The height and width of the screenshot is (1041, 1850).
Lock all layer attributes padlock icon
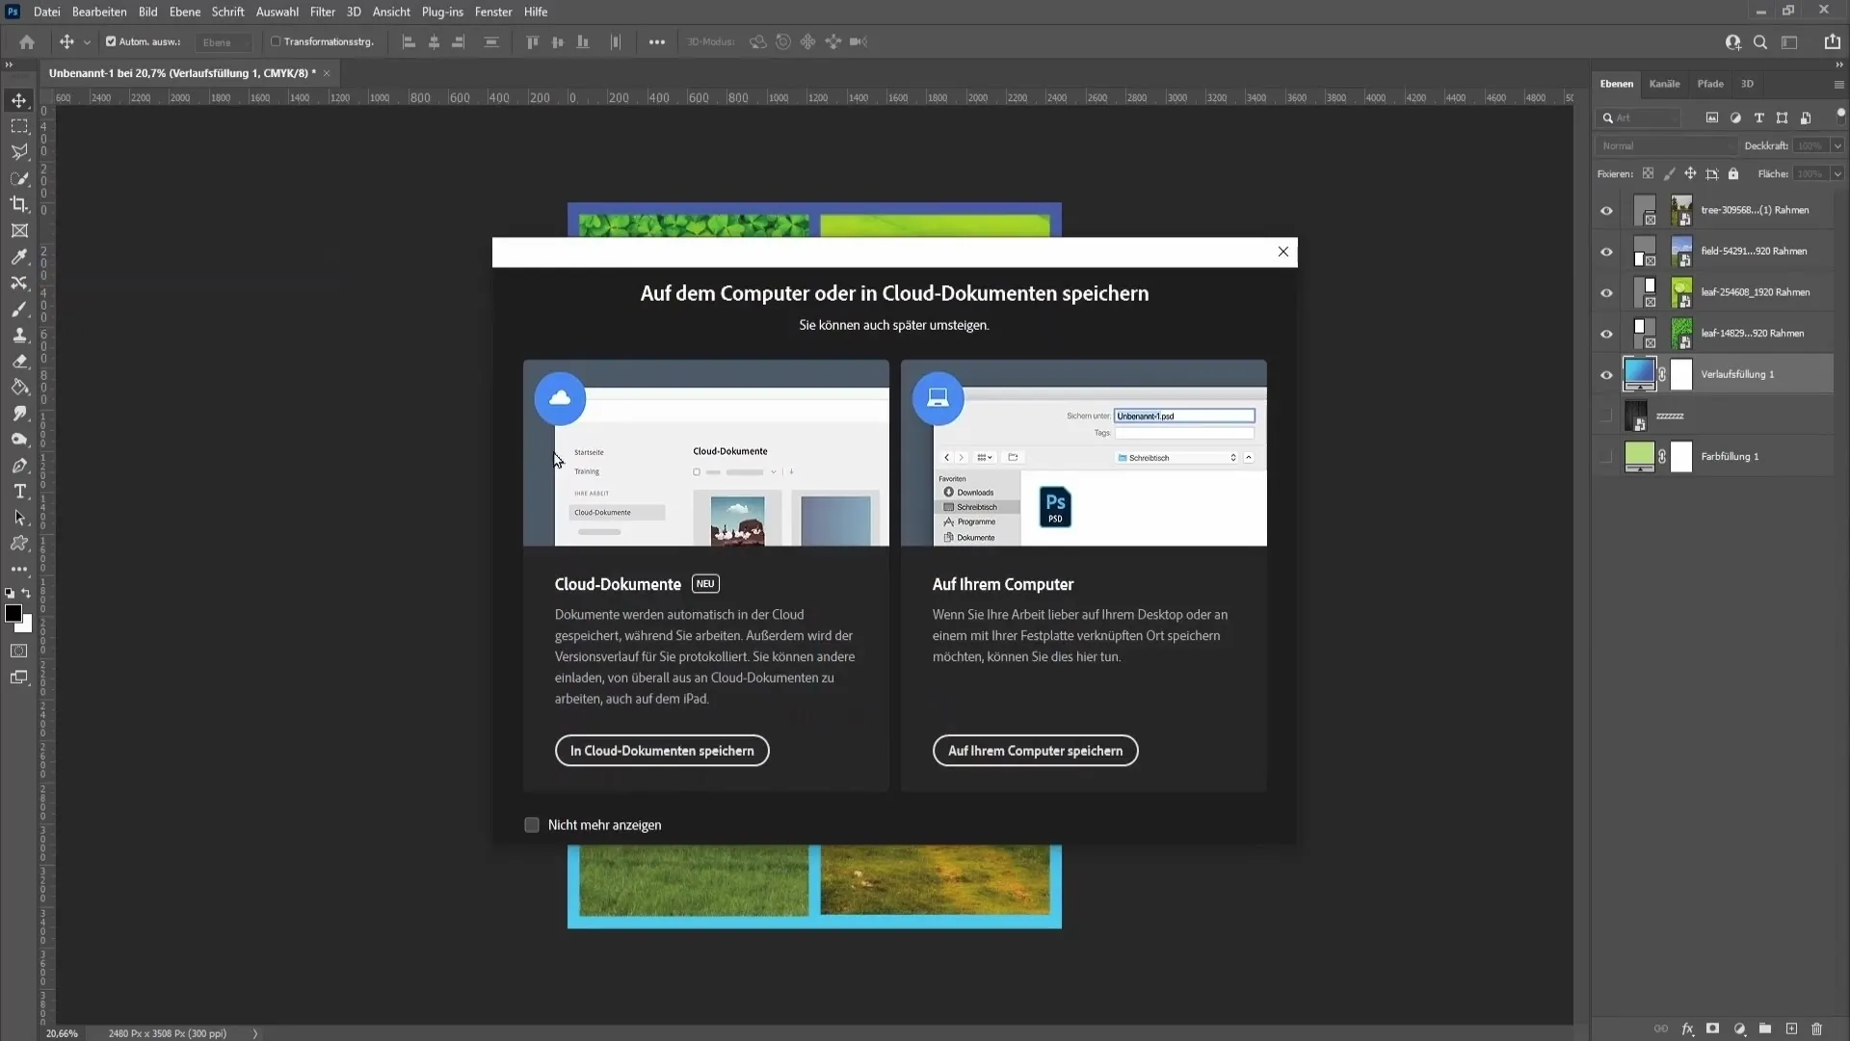pyautogui.click(x=1733, y=173)
